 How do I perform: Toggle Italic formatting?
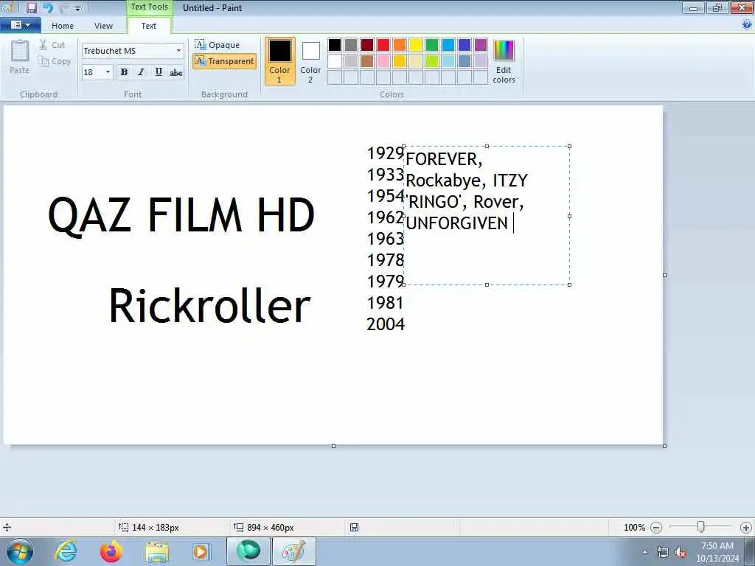[141, 72]
